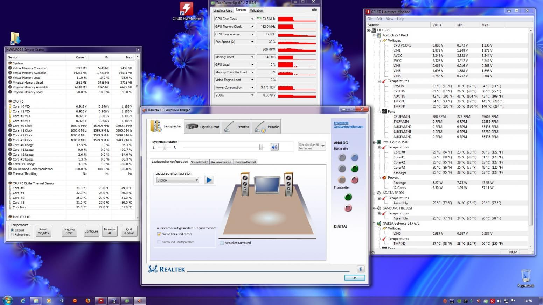Collapse Intel Core i5 3570 tree node
Image resolution: width=543 pixels, height=305 pixels.
374,142
